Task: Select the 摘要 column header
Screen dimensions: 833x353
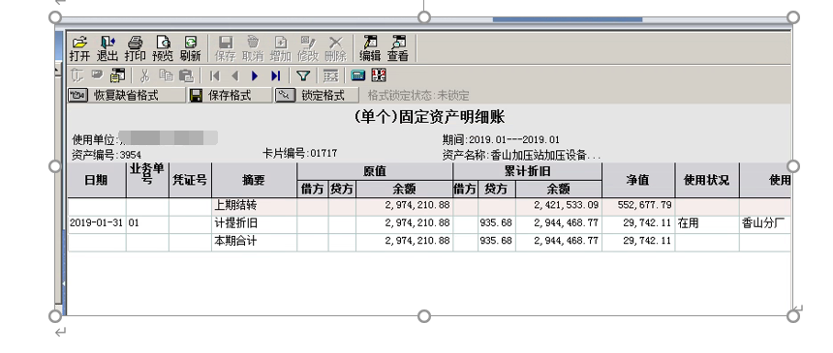Action: (254, 180)
